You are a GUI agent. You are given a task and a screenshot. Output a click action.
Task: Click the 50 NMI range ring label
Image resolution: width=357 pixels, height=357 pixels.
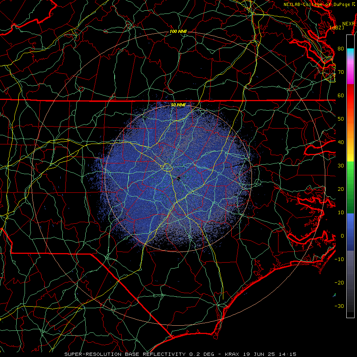(178, 105)
